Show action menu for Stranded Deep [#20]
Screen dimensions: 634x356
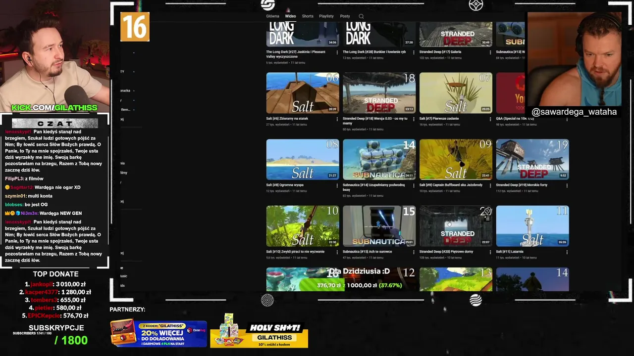click(490, 252)
